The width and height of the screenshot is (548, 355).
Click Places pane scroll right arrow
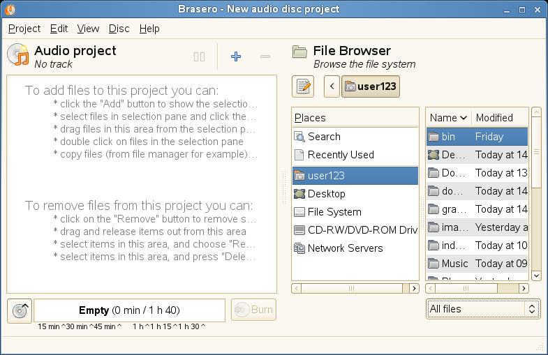coord(414,288)
